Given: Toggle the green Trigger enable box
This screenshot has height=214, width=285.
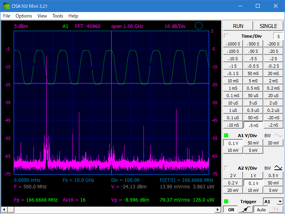Looking at the screenshot, I should 226,201.
